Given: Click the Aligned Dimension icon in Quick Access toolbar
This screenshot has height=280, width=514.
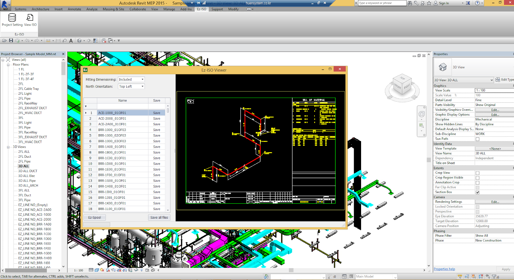Looking at the screenshot, I should 58,41.
